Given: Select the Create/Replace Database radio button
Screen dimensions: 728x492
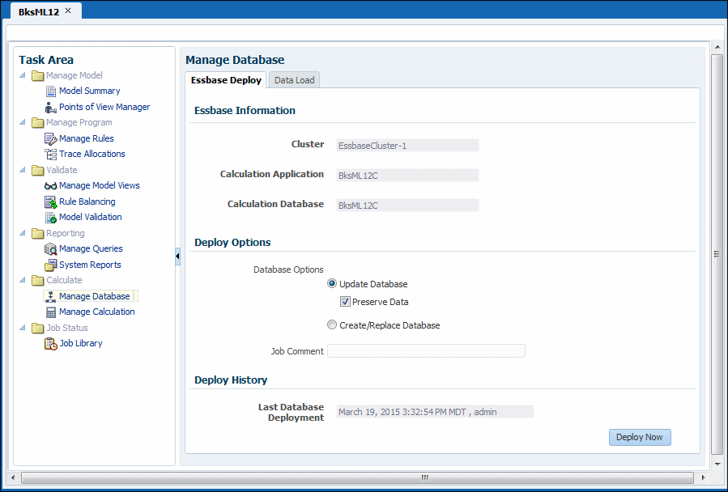Looking at the screenshot, I should pos(331,325).
